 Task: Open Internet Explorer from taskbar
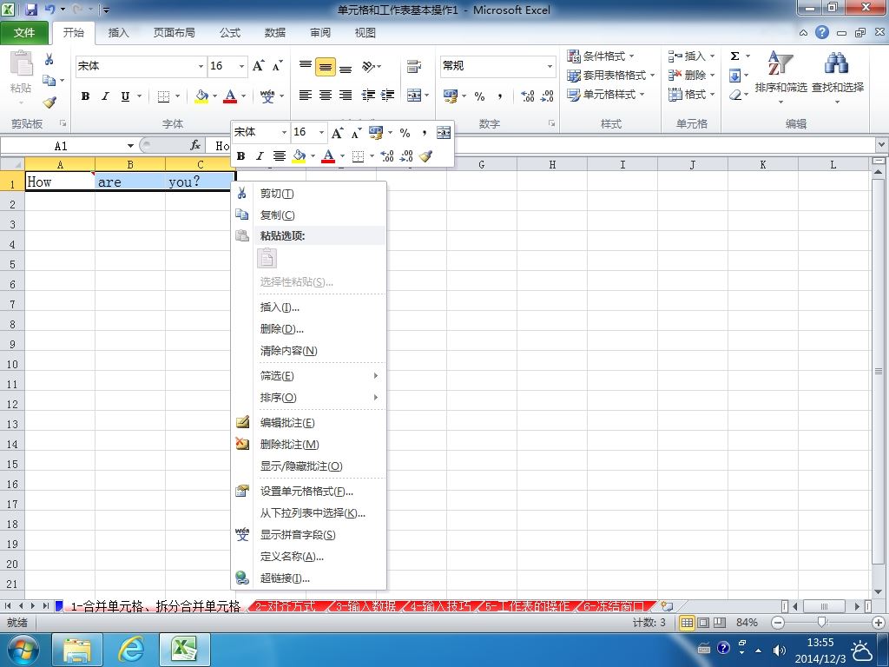(131, 650)
